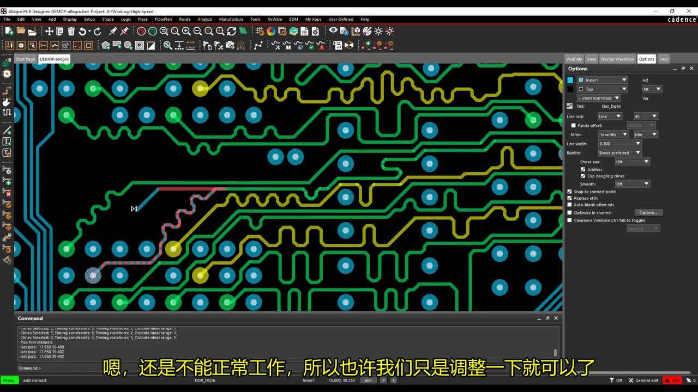Click the Options... button beside Optimize in channel
Image resolution: width=698 pixels, height=392 pixels.
(x=649, y=212)
